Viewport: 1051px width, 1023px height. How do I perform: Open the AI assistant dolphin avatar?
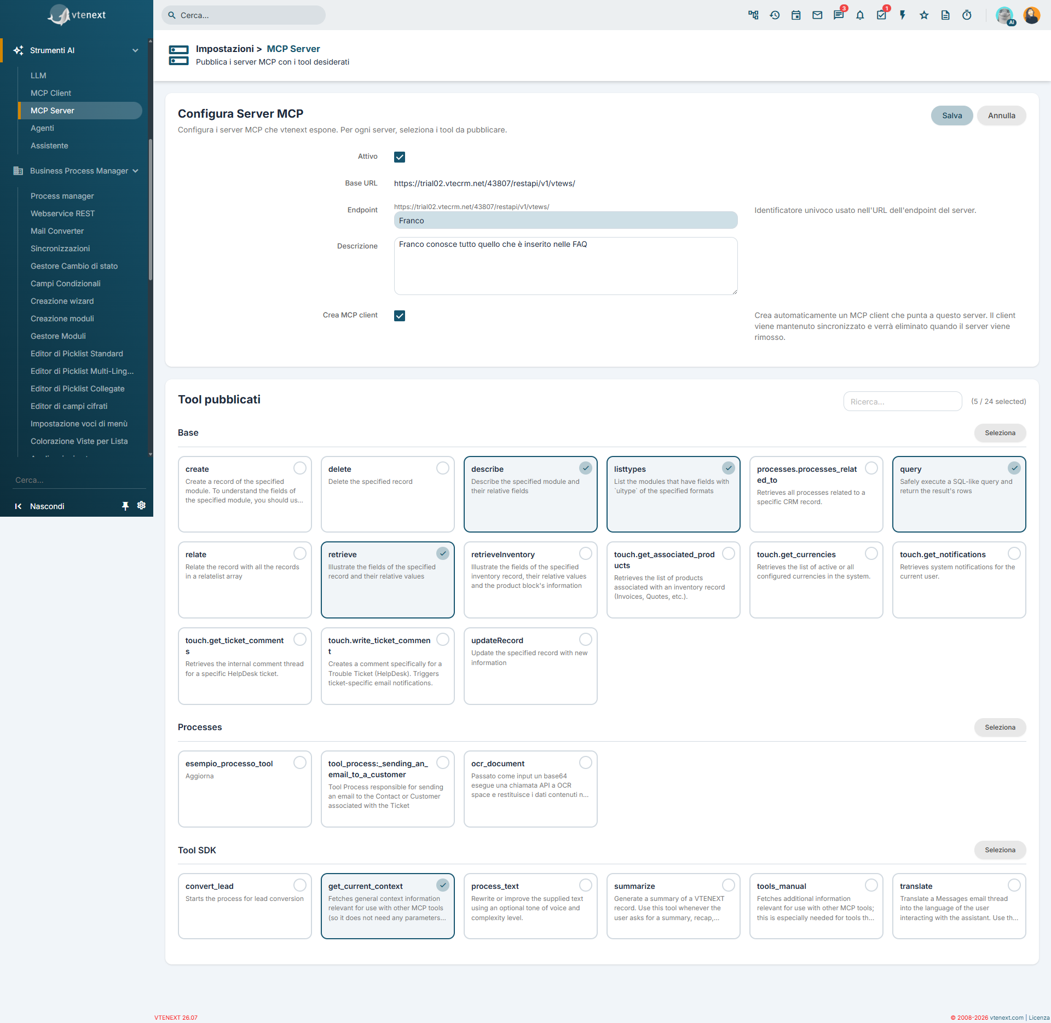[x=1005, y=15]
